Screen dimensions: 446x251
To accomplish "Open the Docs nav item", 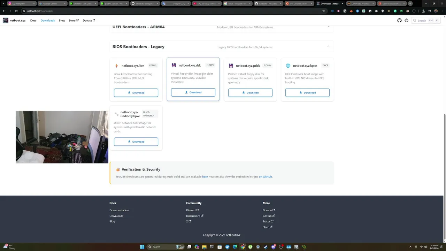I will point(33,21).
